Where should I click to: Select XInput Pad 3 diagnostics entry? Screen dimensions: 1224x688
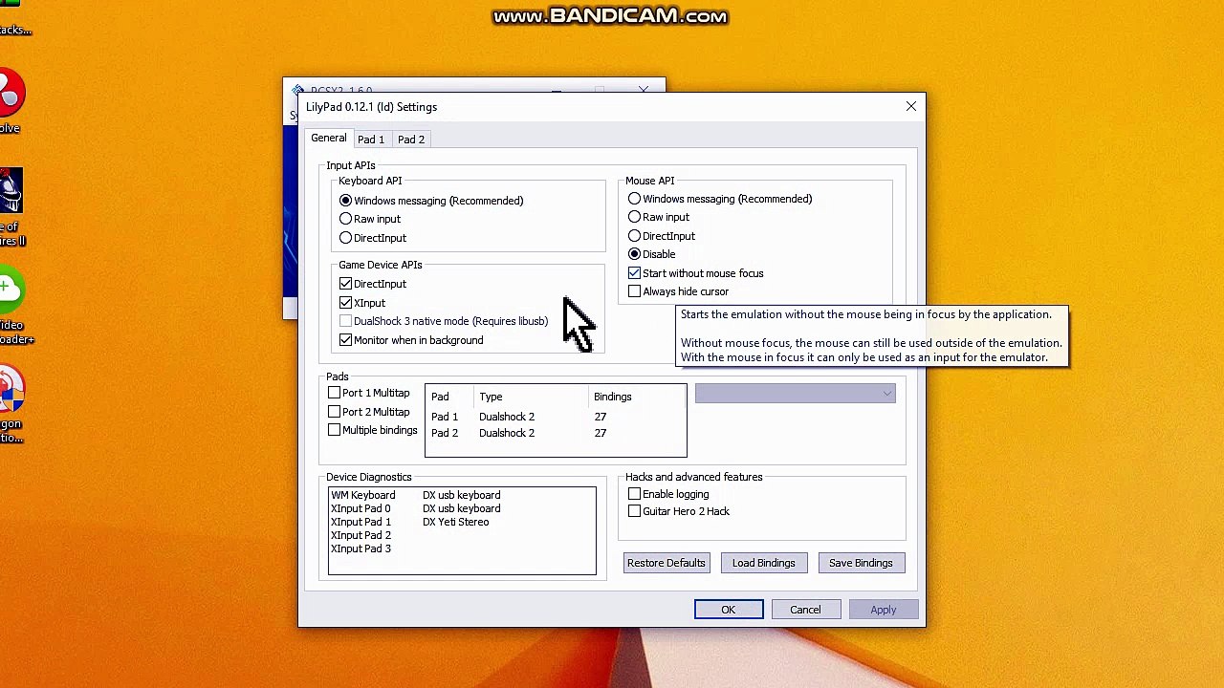point(361,548)
